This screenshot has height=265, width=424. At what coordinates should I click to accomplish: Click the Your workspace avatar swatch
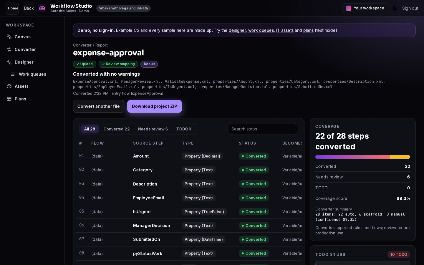[x=349, y=8]
